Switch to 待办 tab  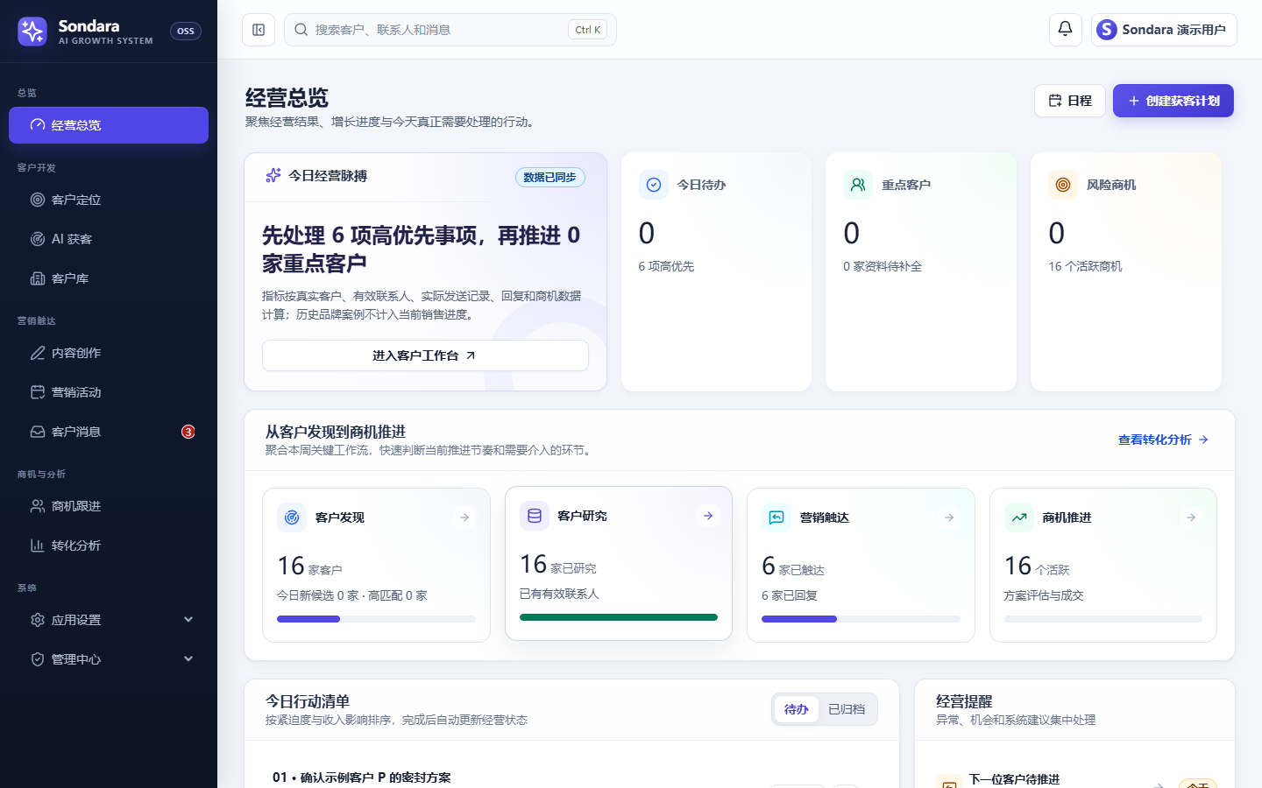[x=797, y=709]
